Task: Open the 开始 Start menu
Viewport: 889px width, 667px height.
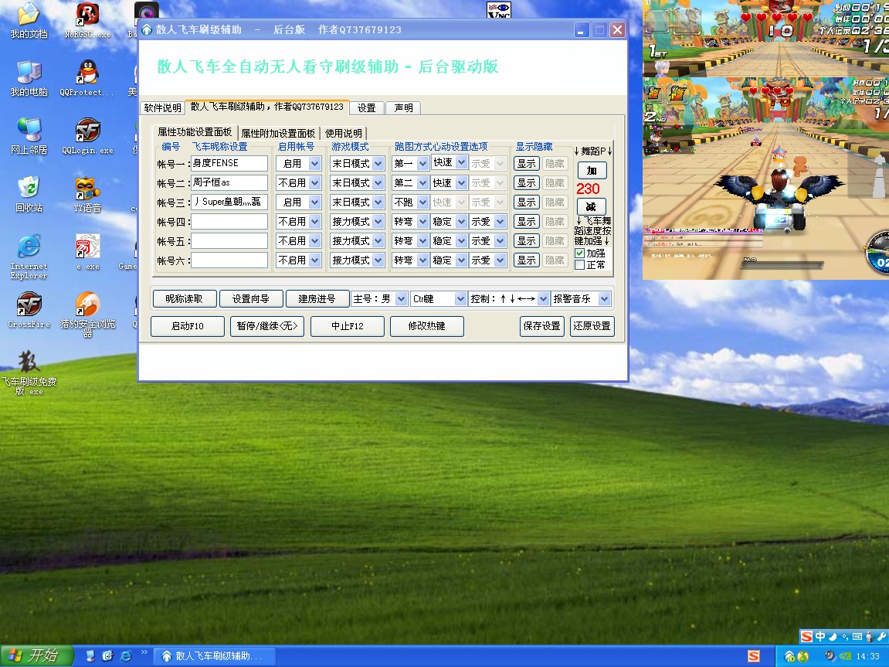Action: [36, 655]
